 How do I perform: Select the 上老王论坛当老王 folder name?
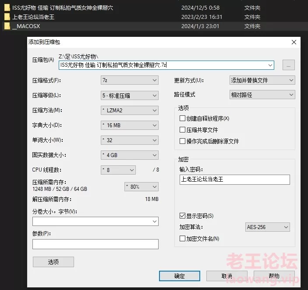tap(33, 17)
